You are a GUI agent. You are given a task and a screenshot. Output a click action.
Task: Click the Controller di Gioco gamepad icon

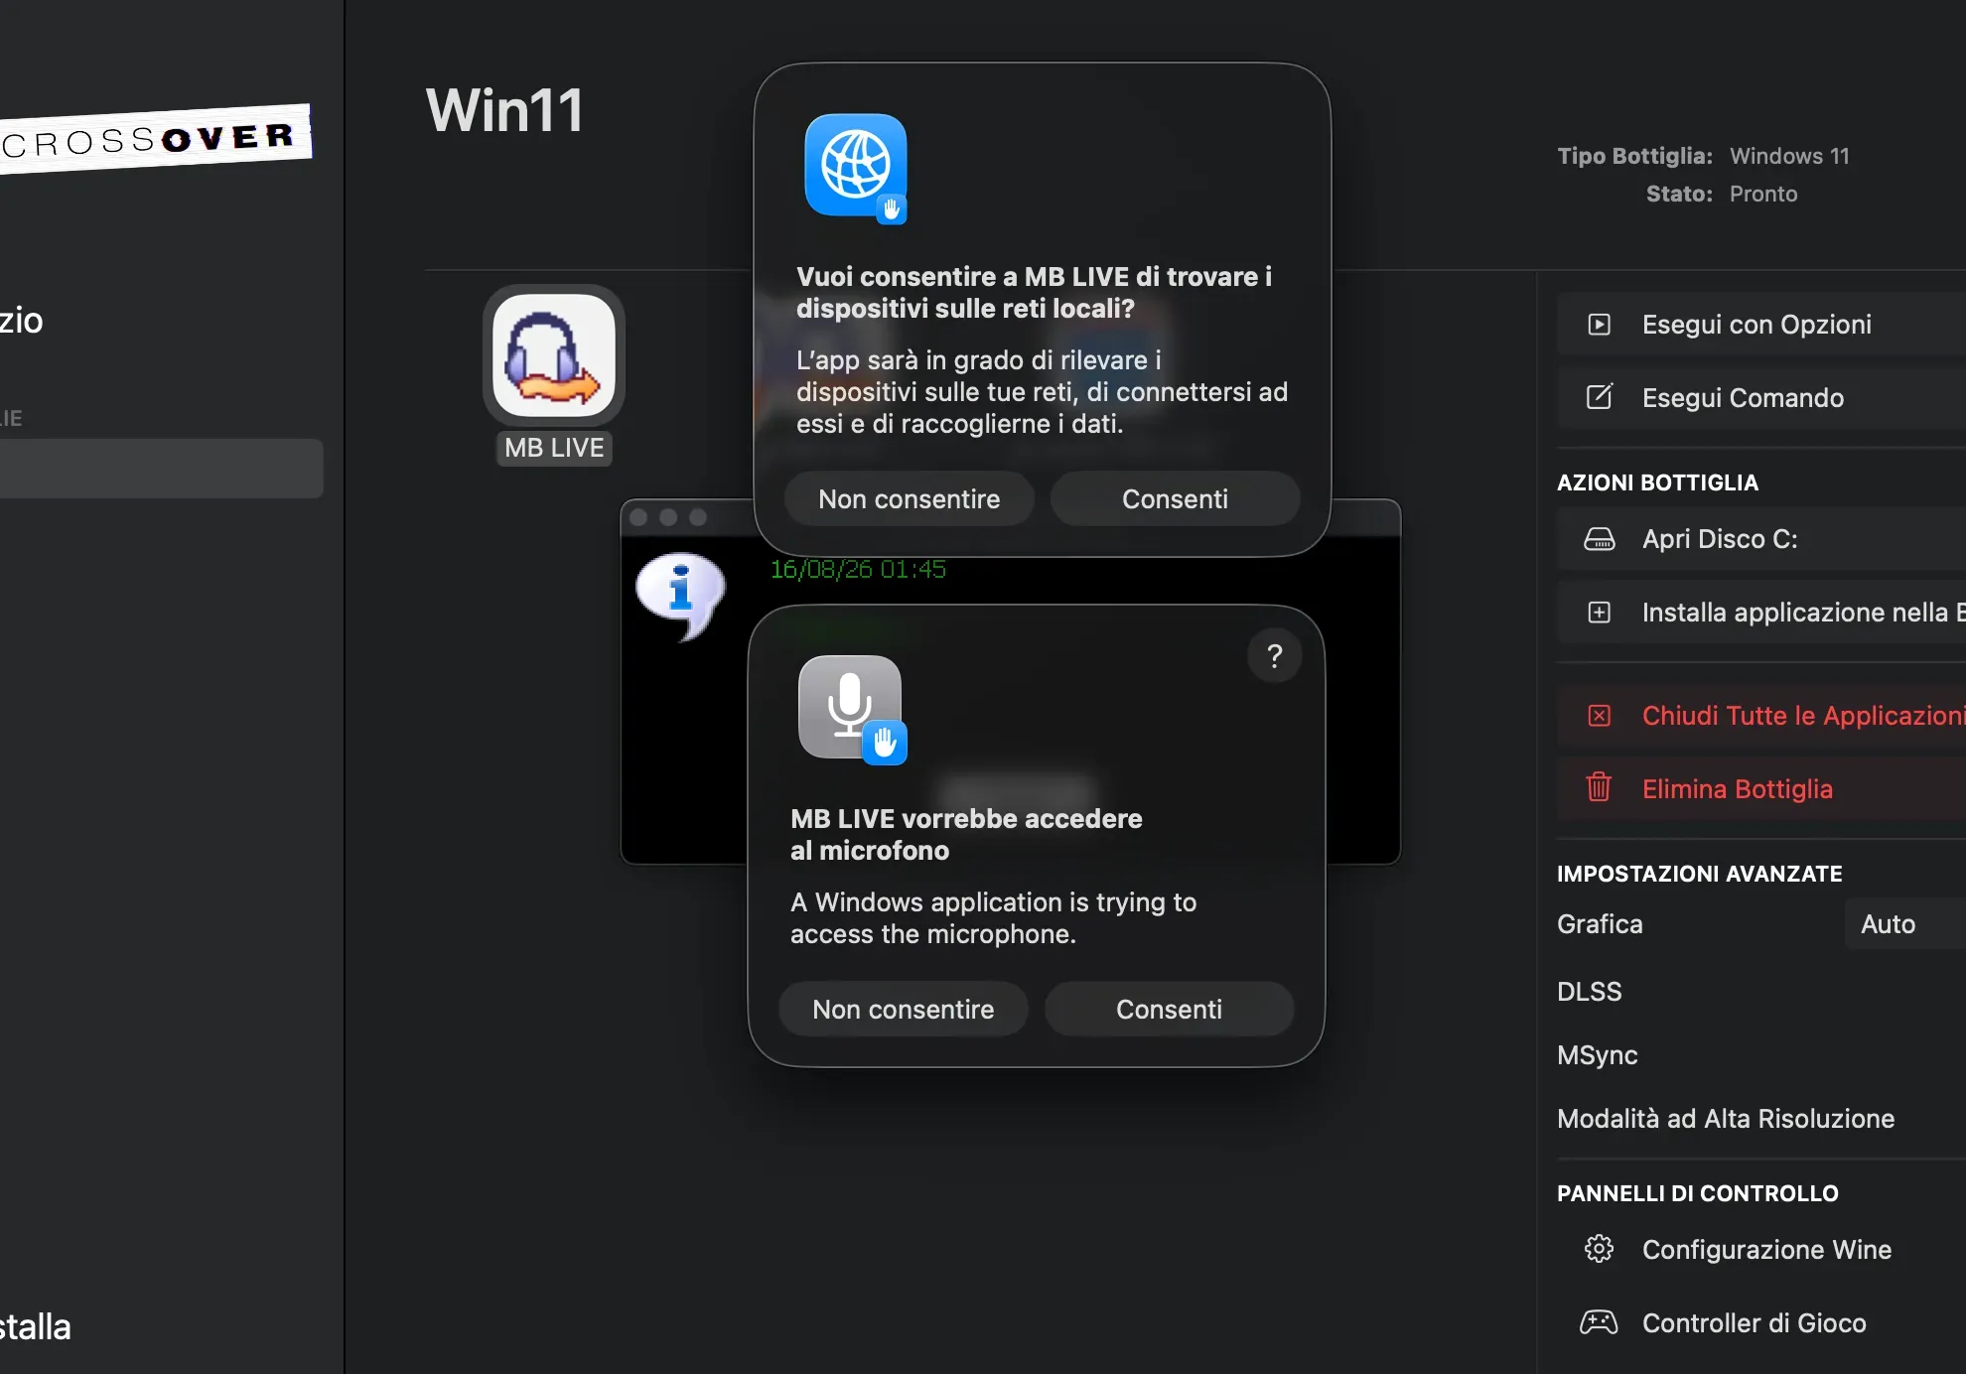pyautogui.click(x=1599, y=1322)
